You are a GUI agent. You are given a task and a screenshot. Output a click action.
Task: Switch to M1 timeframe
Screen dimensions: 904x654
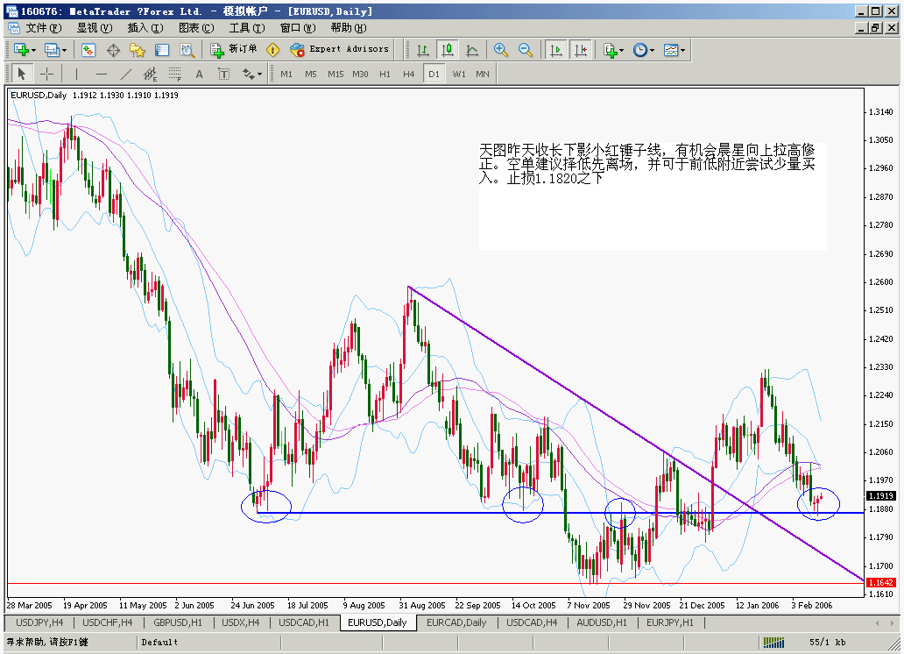point(286,74)
